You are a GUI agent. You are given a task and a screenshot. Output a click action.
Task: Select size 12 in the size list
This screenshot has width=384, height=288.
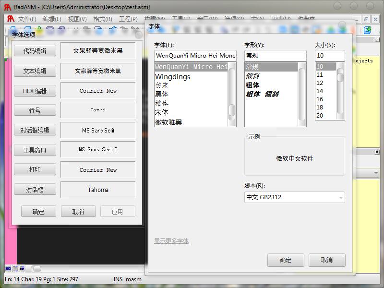coord(326,83)
